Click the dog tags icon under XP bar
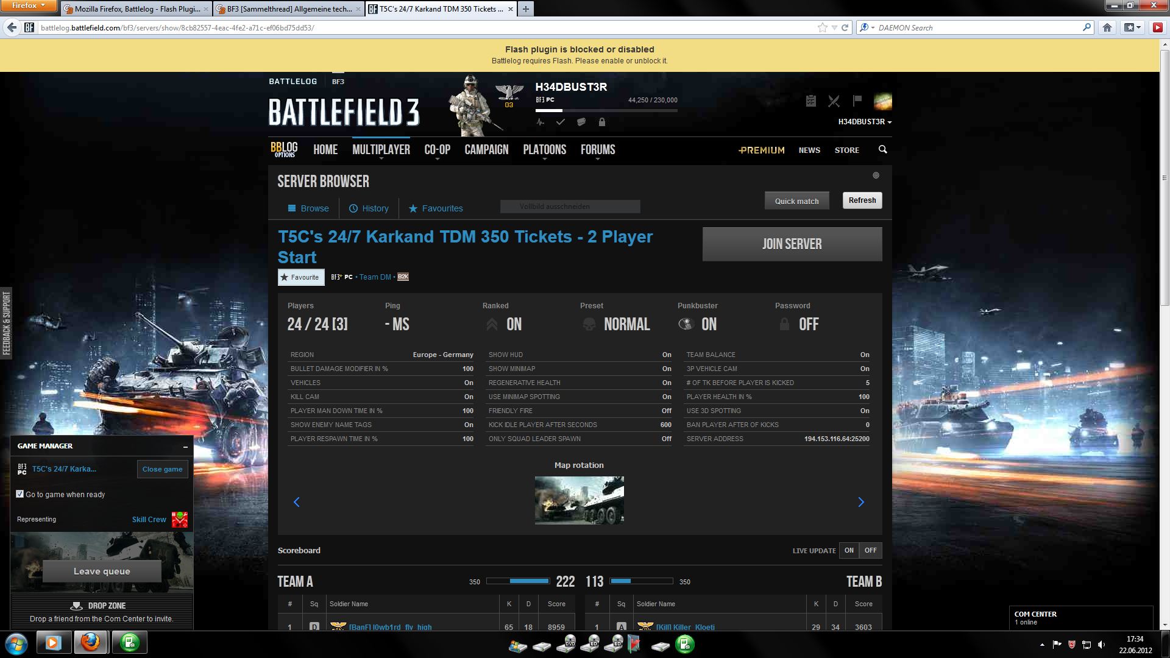This screenshot has width=1170, height=658. pyautogui.click(x=581, y=122)
